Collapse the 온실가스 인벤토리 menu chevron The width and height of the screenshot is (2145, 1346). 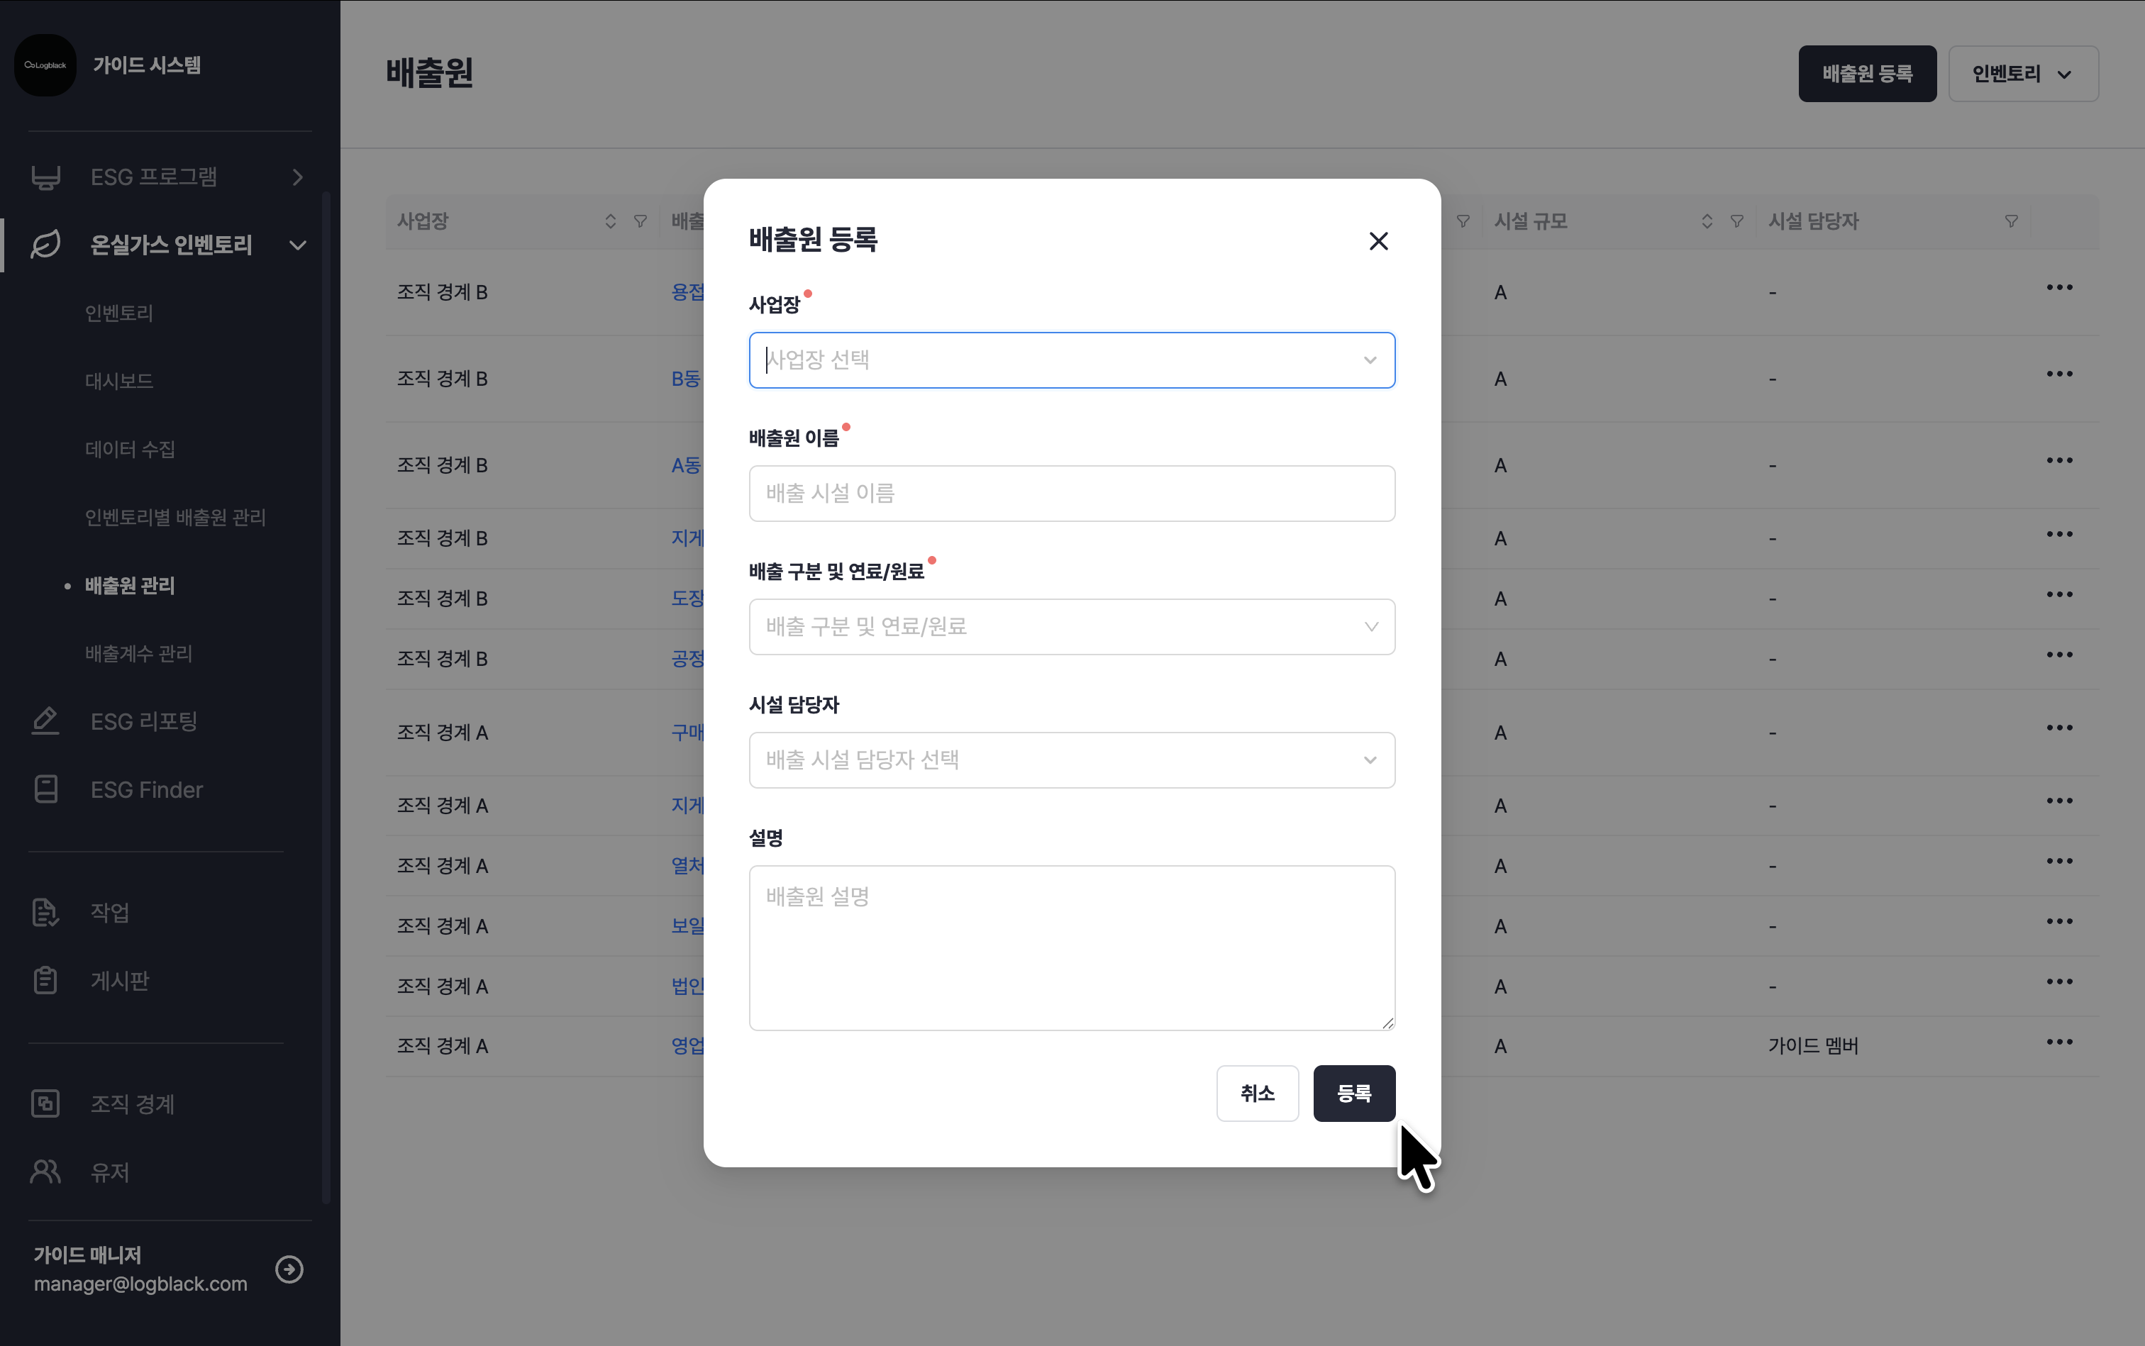(x=297, y=245)
